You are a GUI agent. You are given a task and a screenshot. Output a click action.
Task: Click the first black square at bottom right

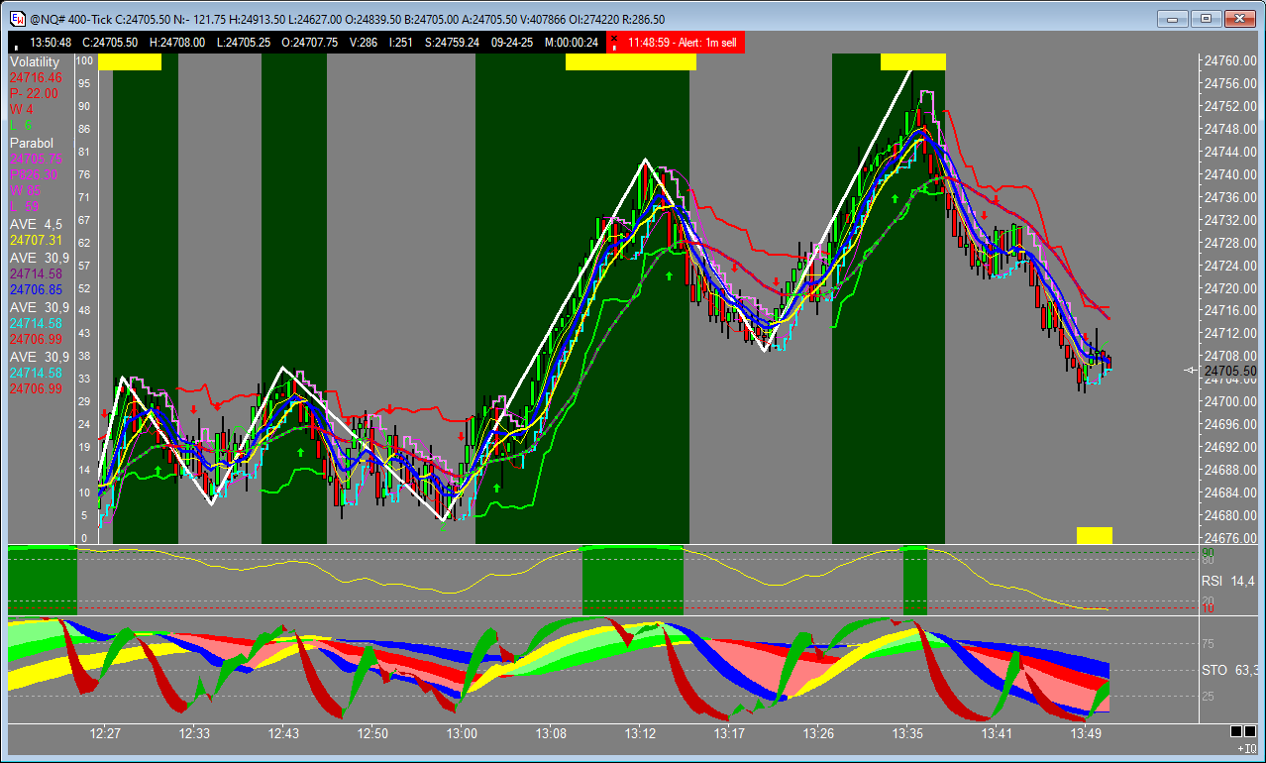pos(1235,731)
